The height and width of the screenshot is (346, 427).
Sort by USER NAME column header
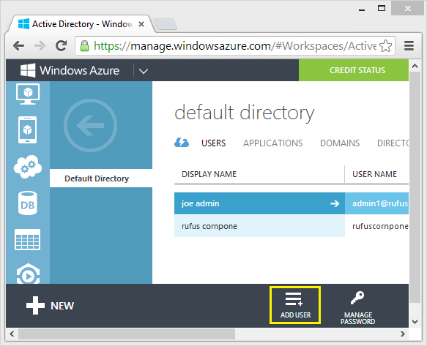point(375,174)
